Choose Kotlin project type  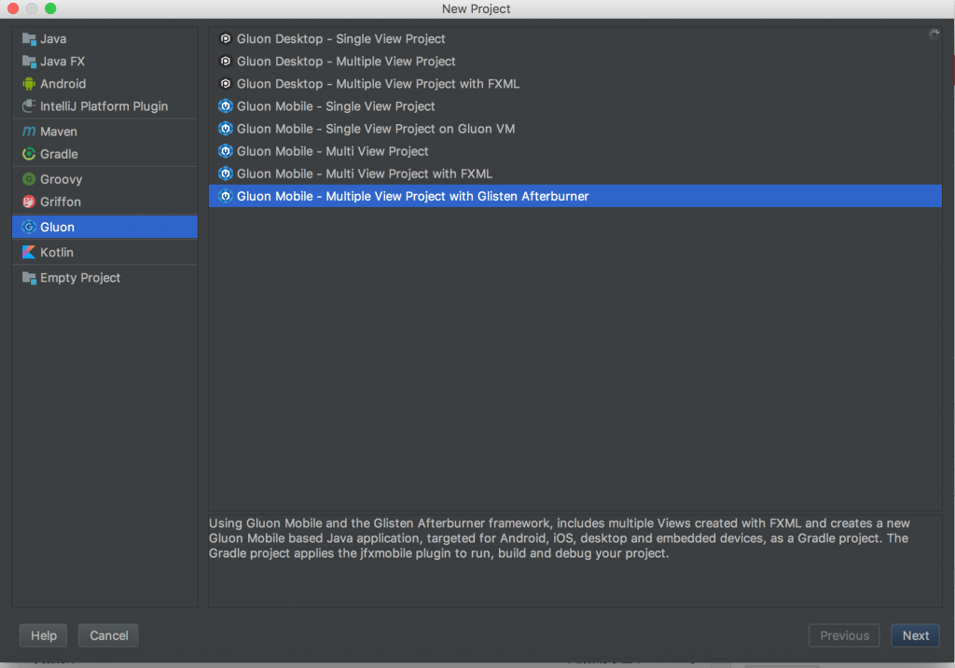pyautogui.click(x=57, y=252)
